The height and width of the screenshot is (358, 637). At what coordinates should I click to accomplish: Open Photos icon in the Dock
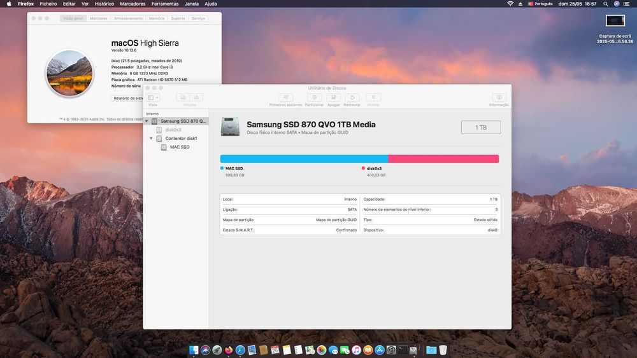coord(322,350)
